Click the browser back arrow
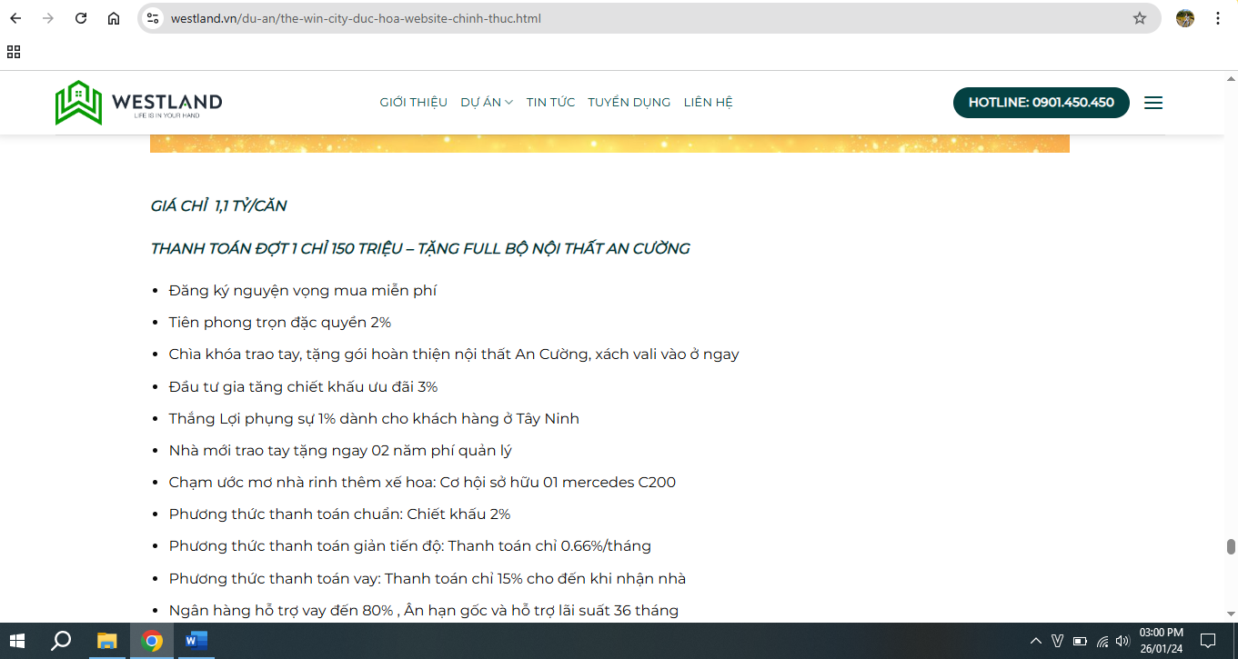Screen dimensions: 1238x659 point(15,18)
